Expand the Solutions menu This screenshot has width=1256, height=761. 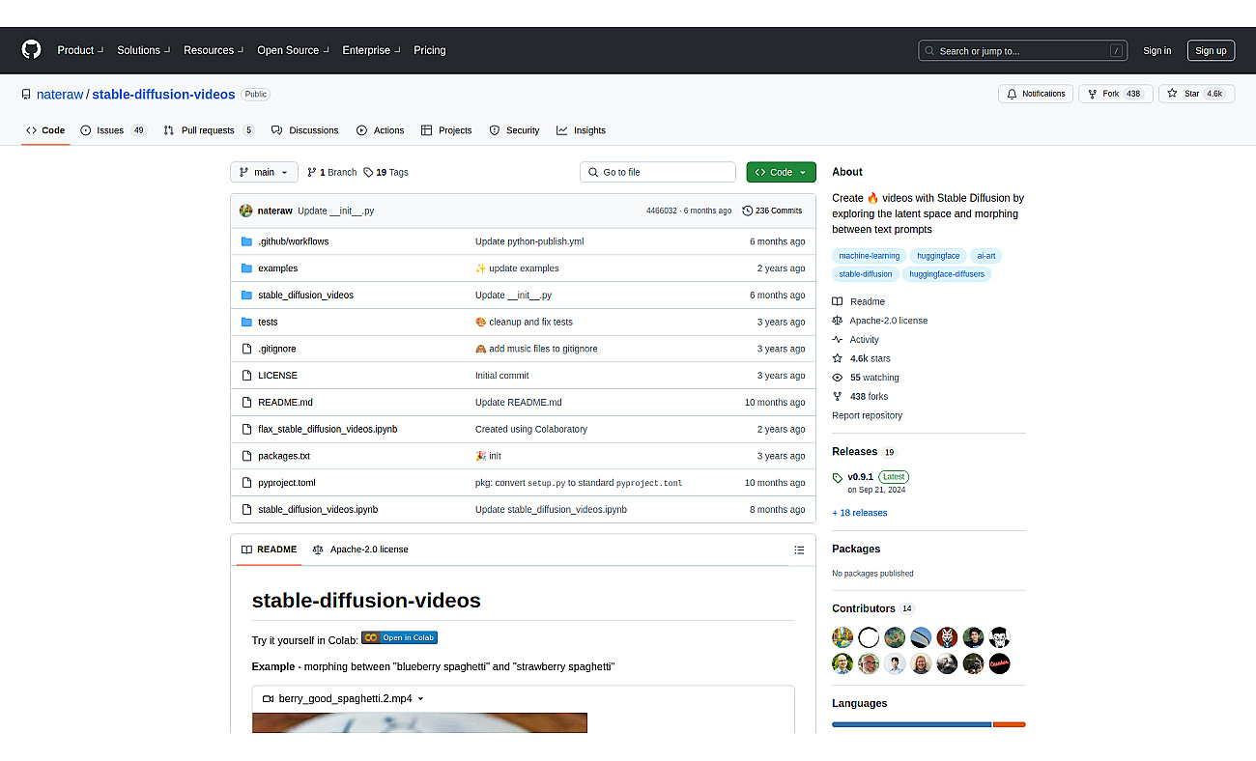point(143,50)
